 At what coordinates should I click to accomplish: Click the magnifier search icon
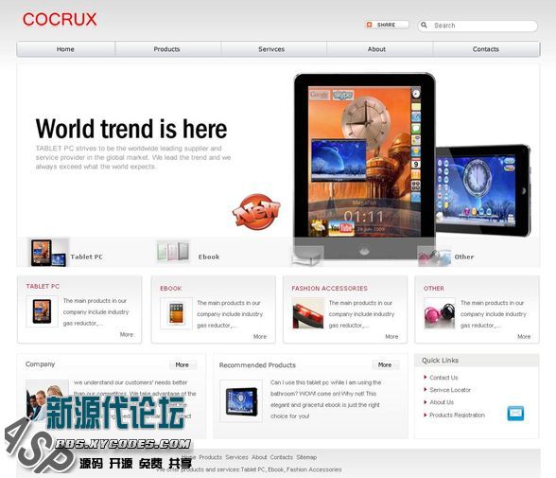[x=424, y=25]
